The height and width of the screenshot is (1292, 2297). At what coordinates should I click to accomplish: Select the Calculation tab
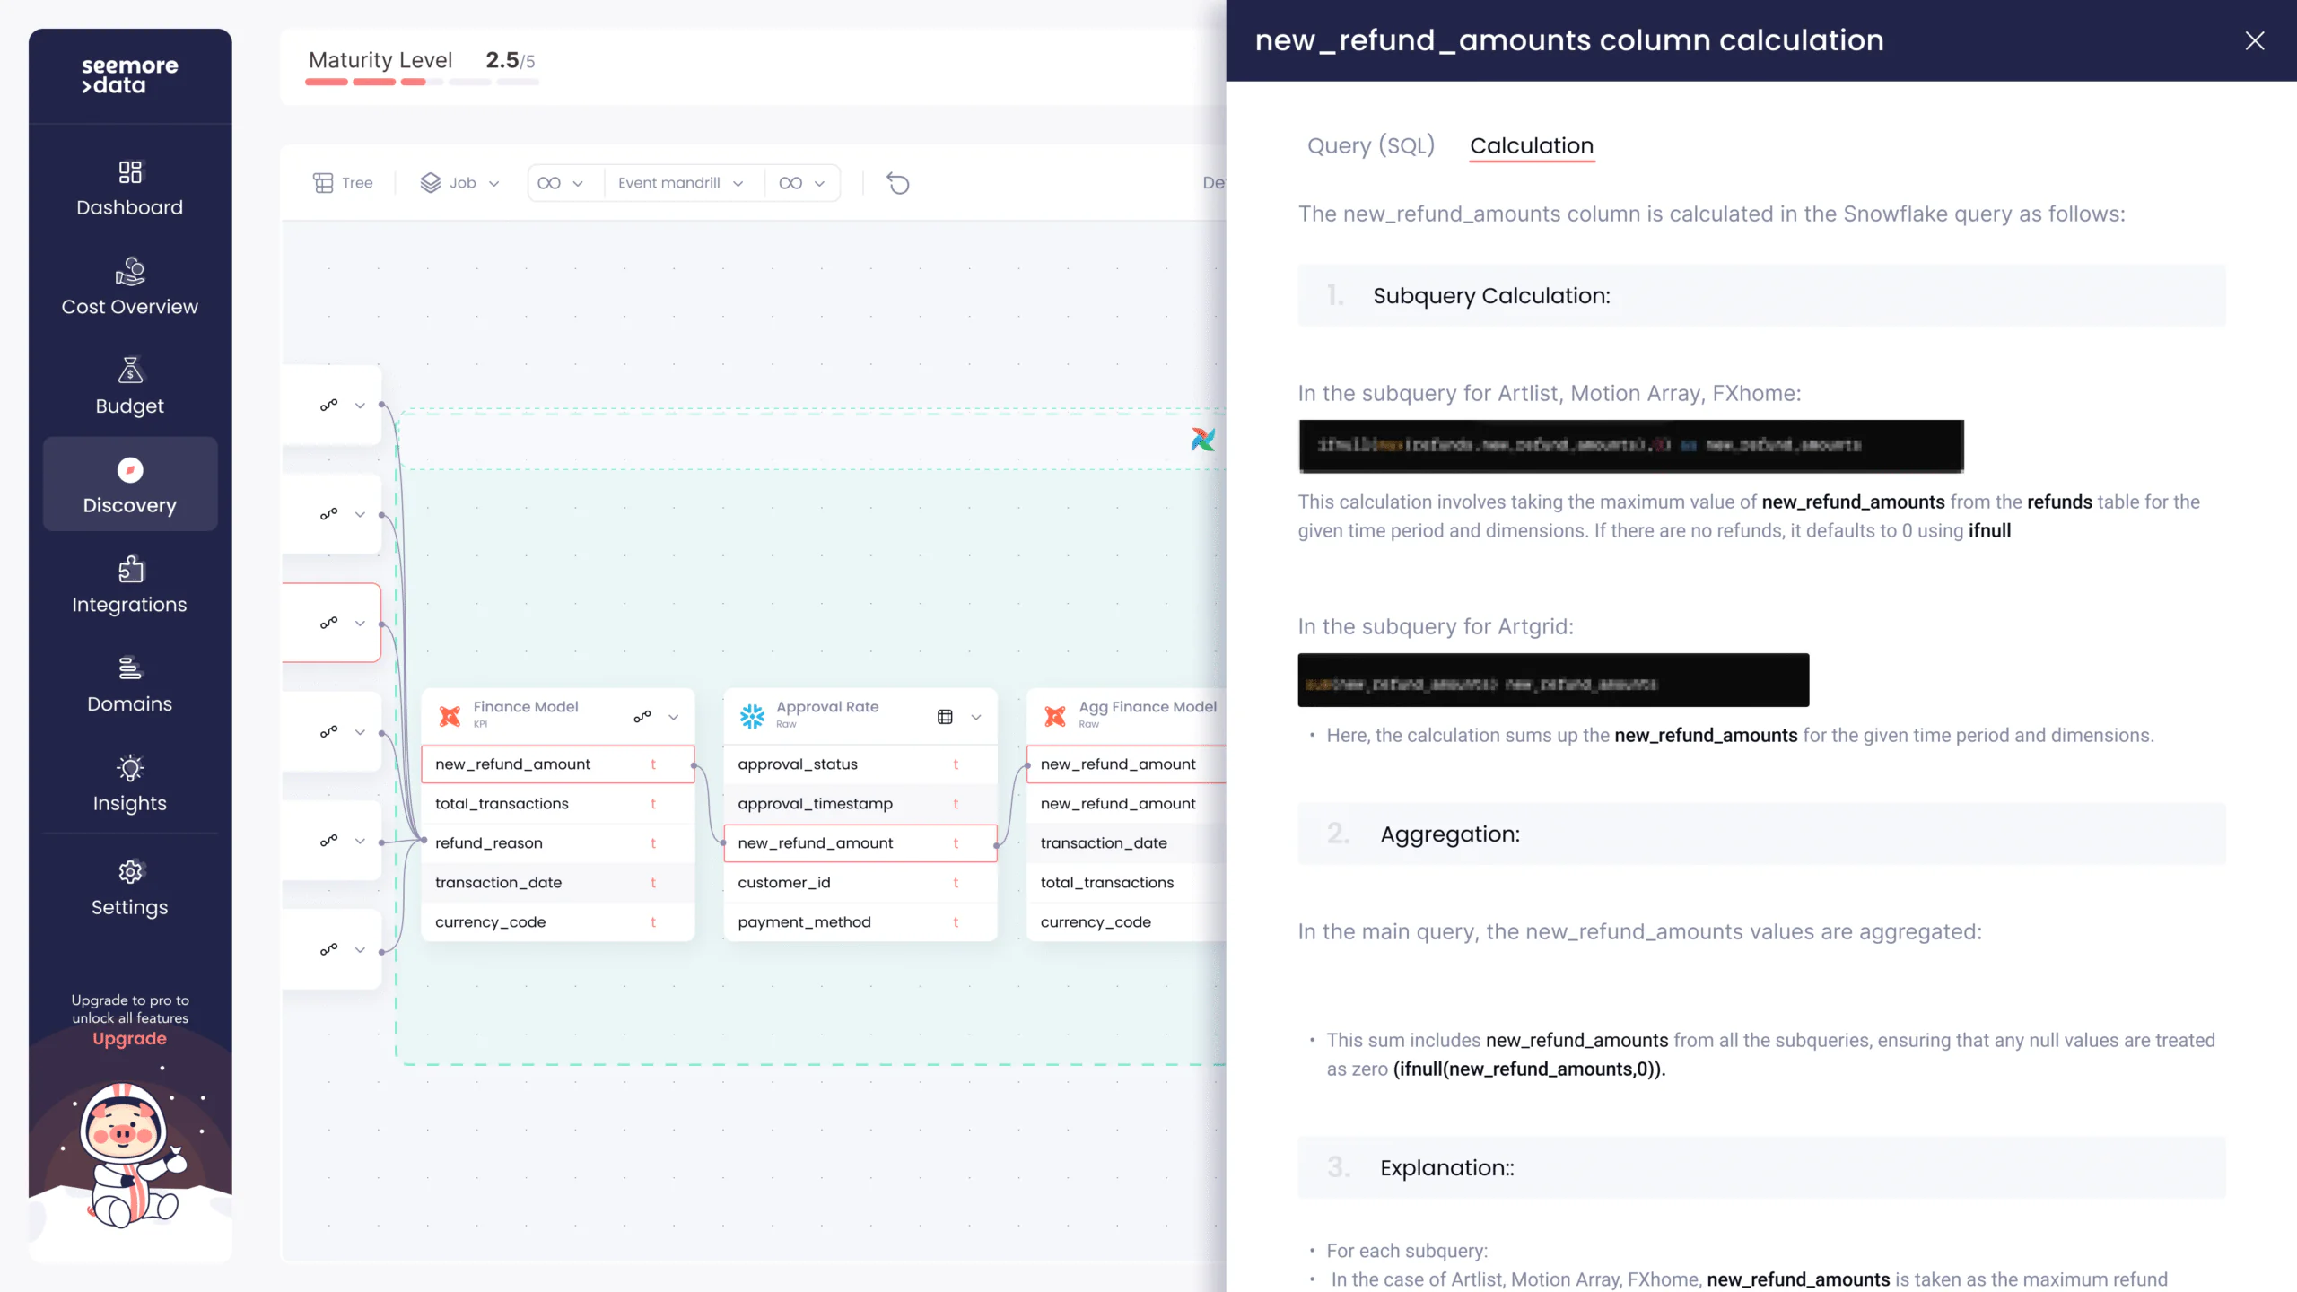tap(1531, 145)
